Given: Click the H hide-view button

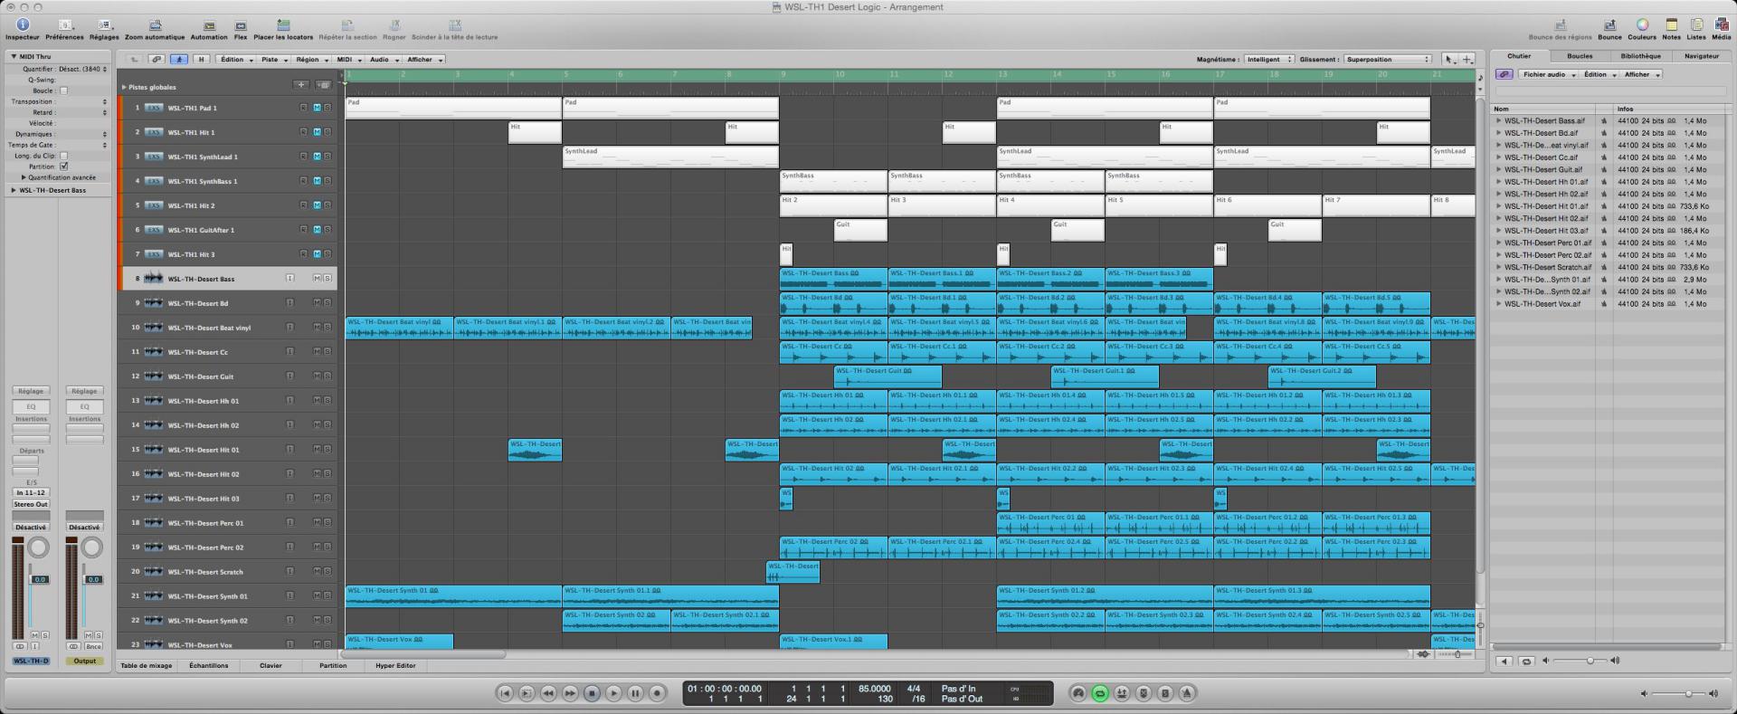Looking at the screenshot, I should pyautogui.click(x=201, y=60).
